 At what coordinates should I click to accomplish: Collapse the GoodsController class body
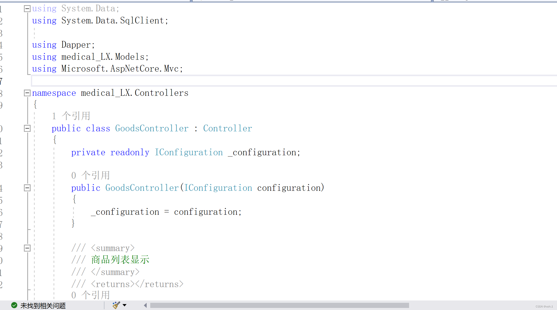[27, 128]
